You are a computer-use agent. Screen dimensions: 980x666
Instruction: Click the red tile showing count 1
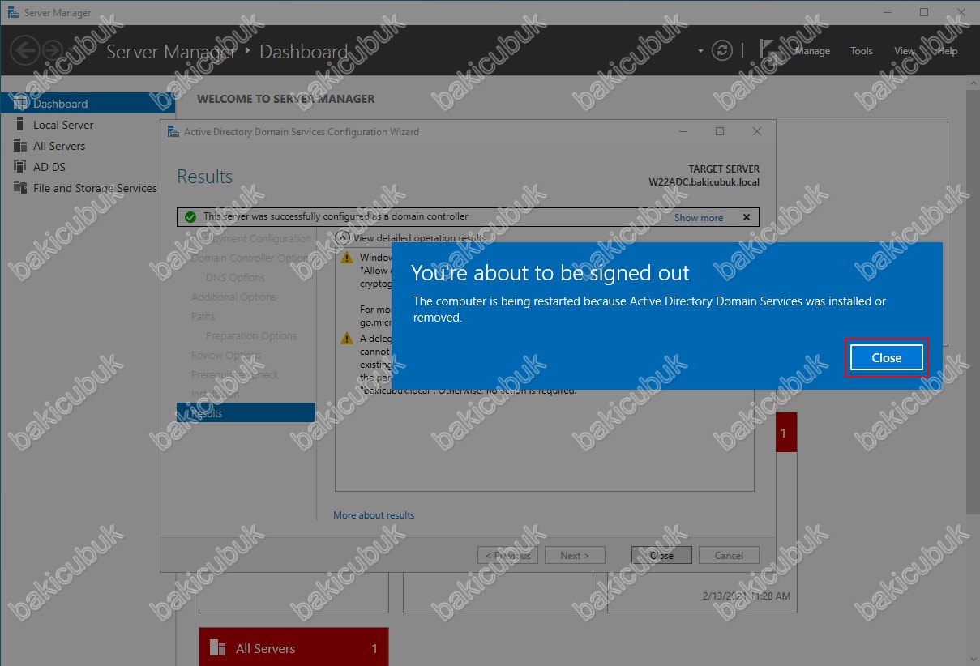pos(786,433)
